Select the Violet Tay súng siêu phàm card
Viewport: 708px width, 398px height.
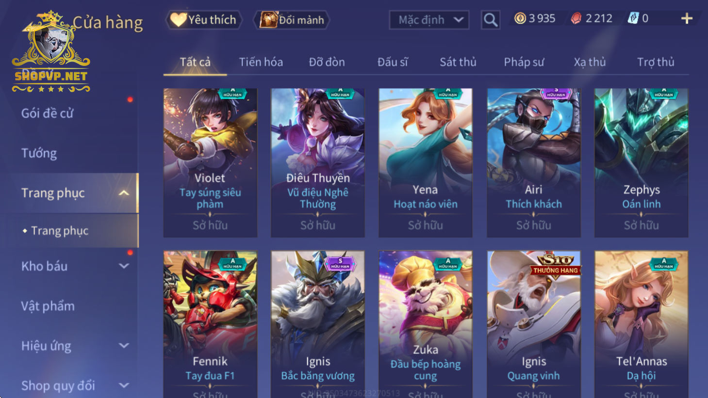[210, 162]
